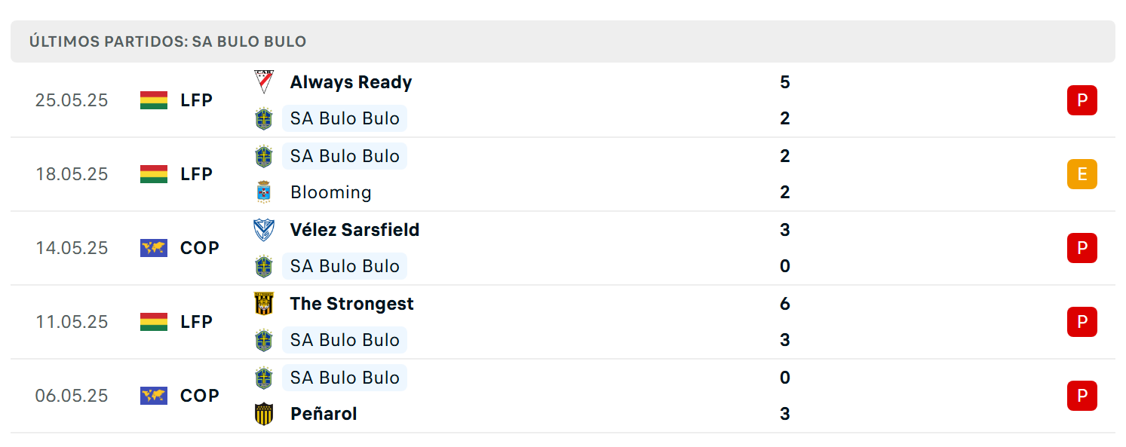Click the LFP league label on 18.05.25

coord(196,174)
